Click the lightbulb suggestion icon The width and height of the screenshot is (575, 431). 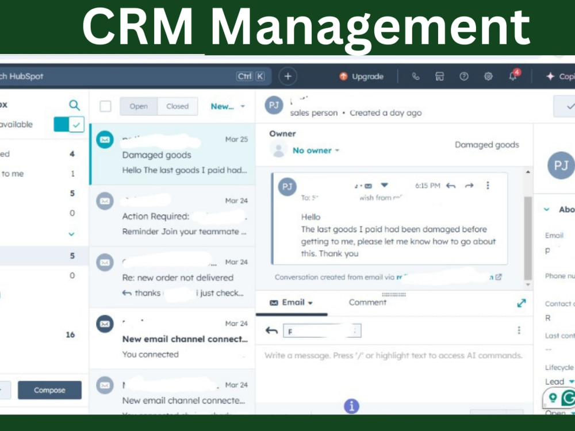pos(553,397)
